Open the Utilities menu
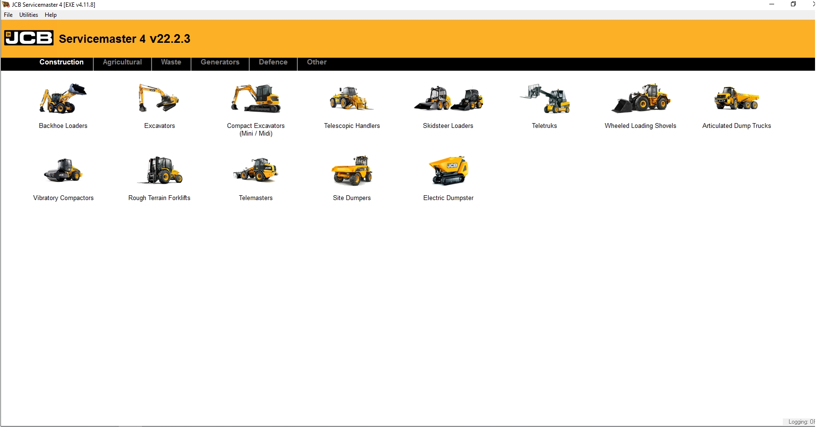Viewport: 816px width, 428px height. (x=28, y=15)
